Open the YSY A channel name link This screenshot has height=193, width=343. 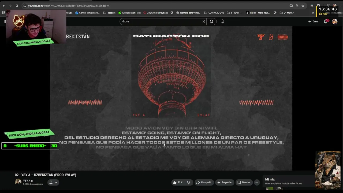[x=27, y=181]
